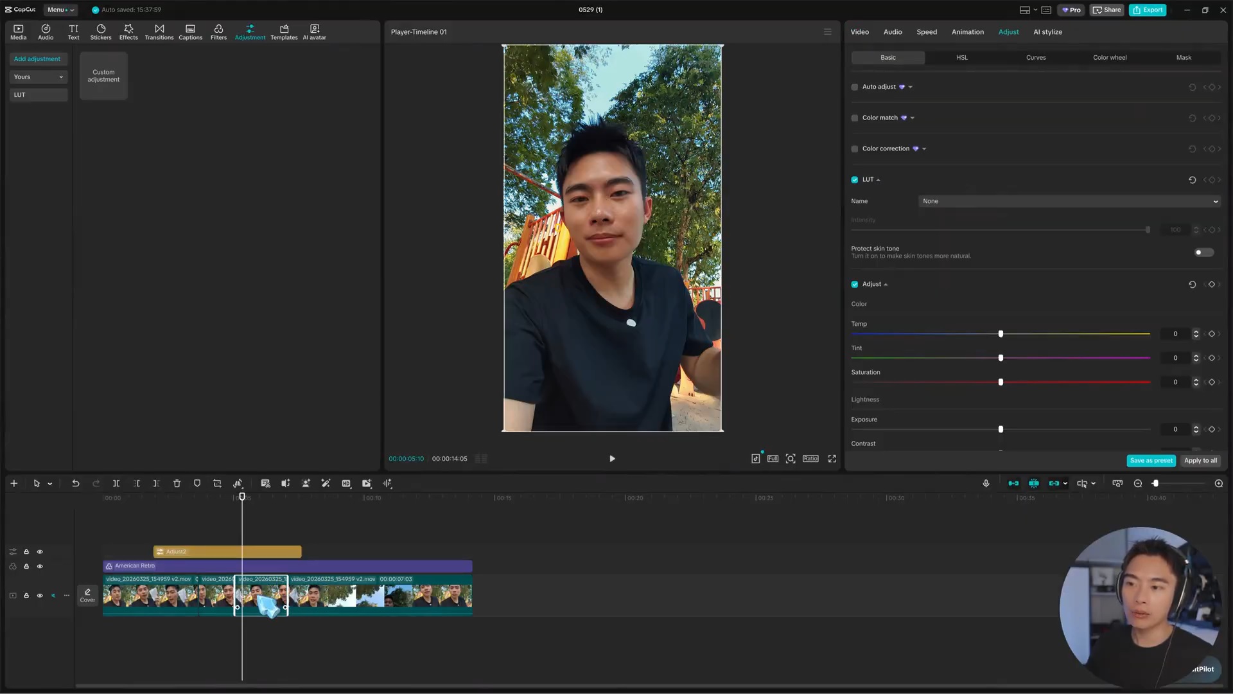Lock the main video track

(26, 596)
